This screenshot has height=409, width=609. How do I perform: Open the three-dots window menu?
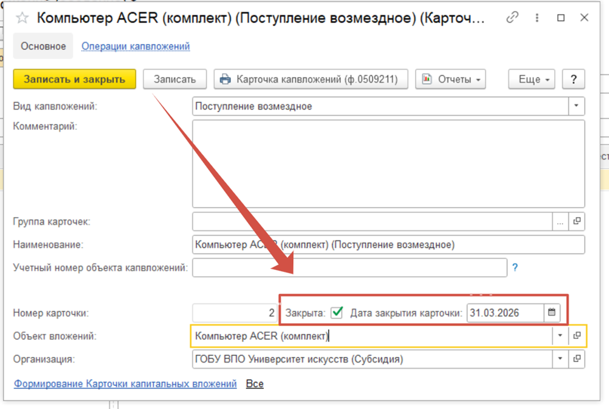(536, 18)
